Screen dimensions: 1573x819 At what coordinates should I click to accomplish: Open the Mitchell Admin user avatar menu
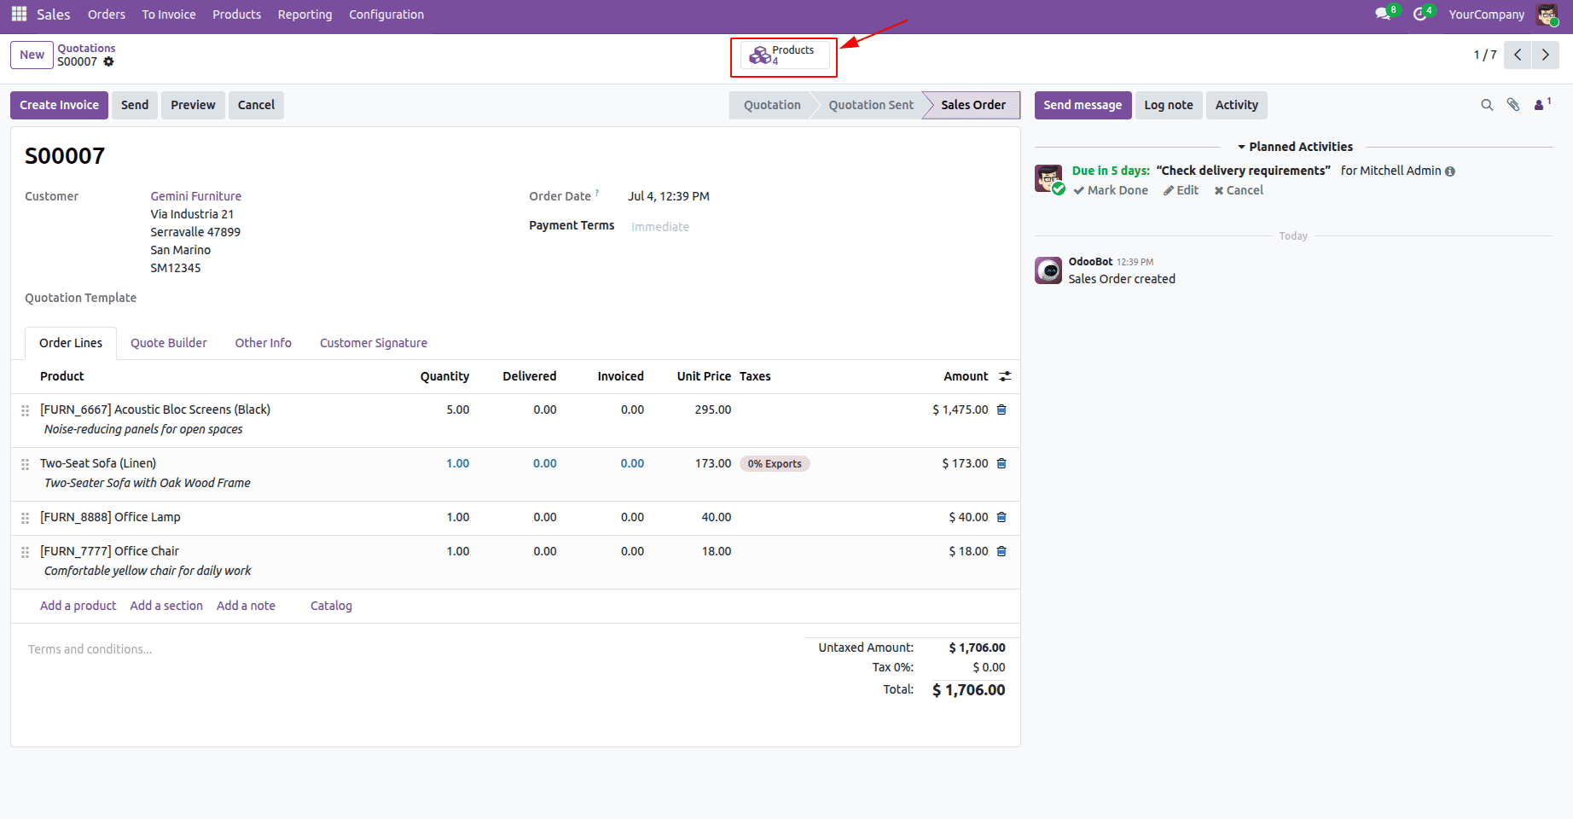pos(1547,15)
